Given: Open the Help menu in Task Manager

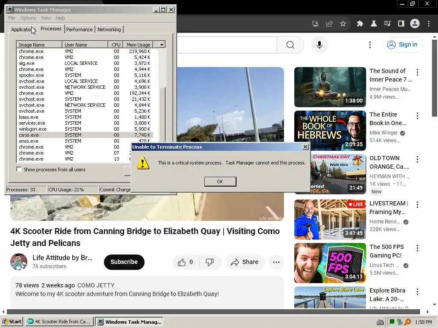Looking at the screenshot, I should pos(60,18).
